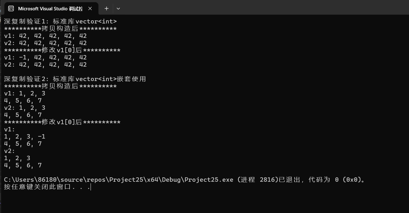This screenshot has height=213, width=409.
Task: Click the first v2: 42, 42, 42, 42, 42 line
Action: 45,43
